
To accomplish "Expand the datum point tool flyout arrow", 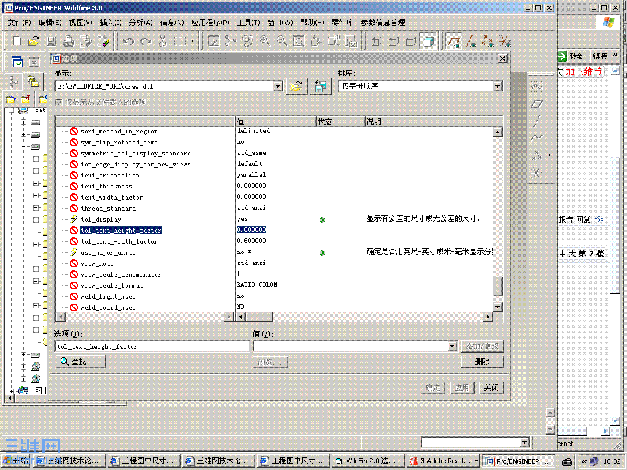I will point(549,155).
